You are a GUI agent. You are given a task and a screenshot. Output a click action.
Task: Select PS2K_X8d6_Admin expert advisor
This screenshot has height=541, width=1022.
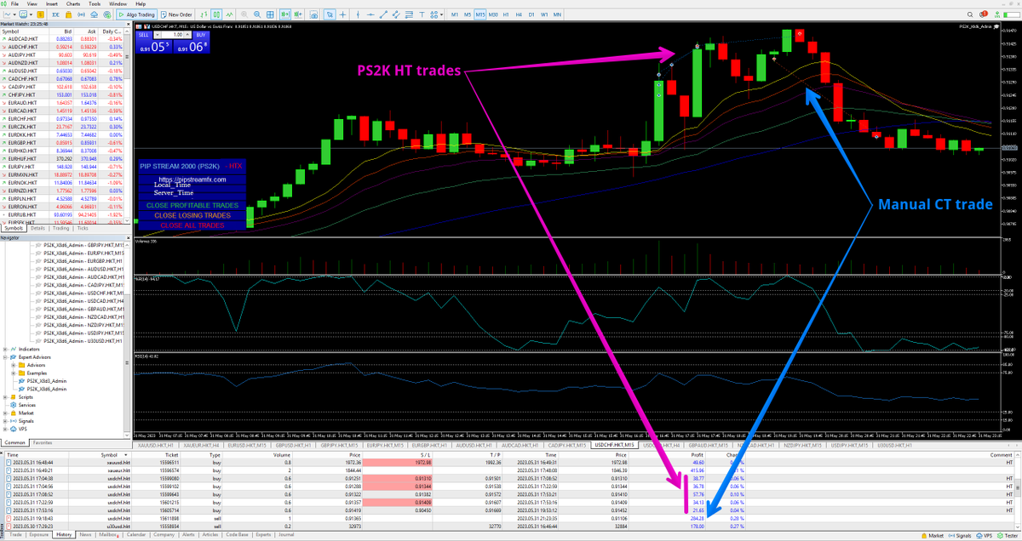click(47, 389)
